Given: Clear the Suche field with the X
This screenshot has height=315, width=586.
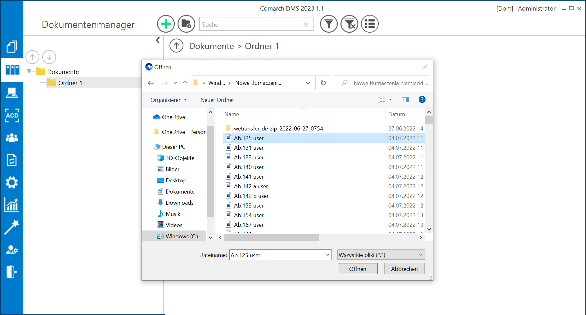Looking at the screenshot, I should point(306,25).
